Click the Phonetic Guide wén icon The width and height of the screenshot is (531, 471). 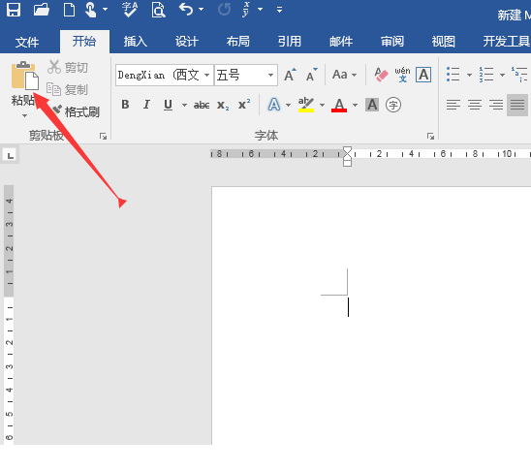[402, 75]
